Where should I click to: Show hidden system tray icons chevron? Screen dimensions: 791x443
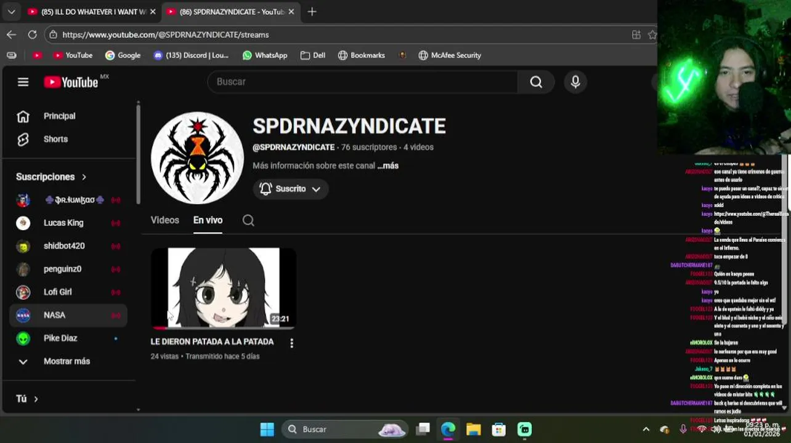click(646, 429)
